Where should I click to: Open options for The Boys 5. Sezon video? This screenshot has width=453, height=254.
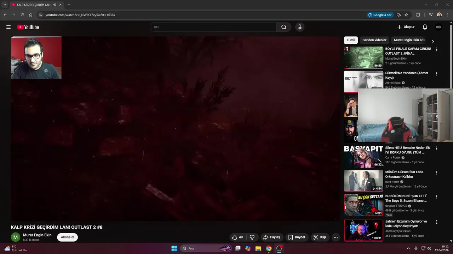(x=437, y=196)
